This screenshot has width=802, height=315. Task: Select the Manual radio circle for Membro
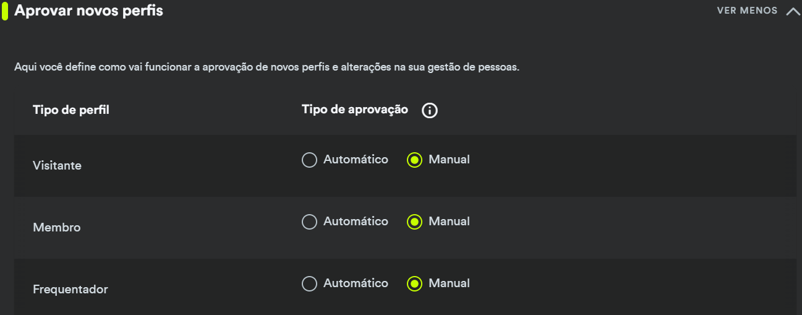[414, 222]
